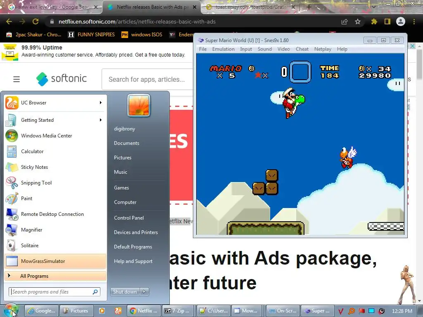Switch to On-Screen Keyboard taskbar button
423x317 pixels.
[x=283, y=311]
